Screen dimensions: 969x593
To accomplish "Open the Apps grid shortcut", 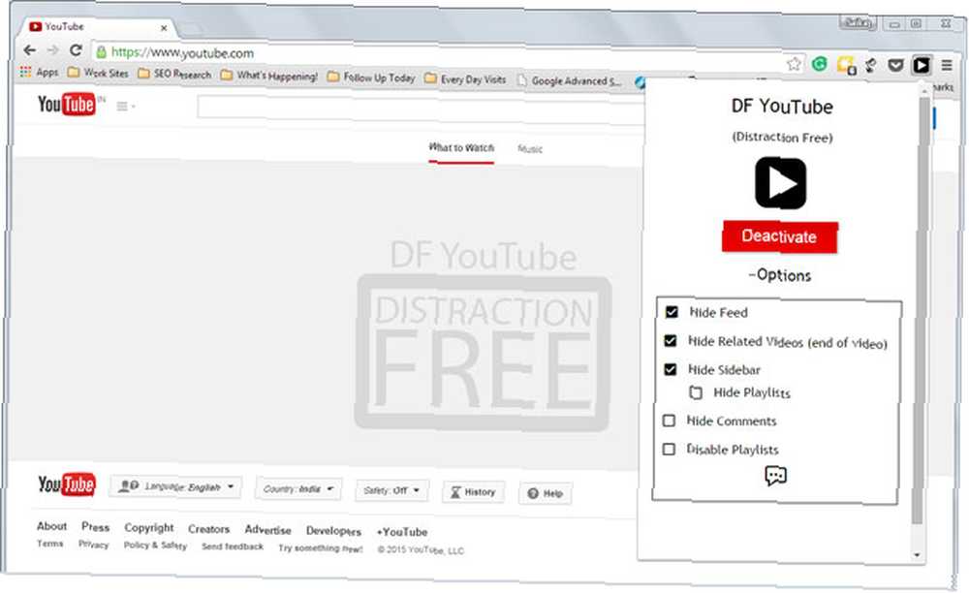I will tap(39, 72).
